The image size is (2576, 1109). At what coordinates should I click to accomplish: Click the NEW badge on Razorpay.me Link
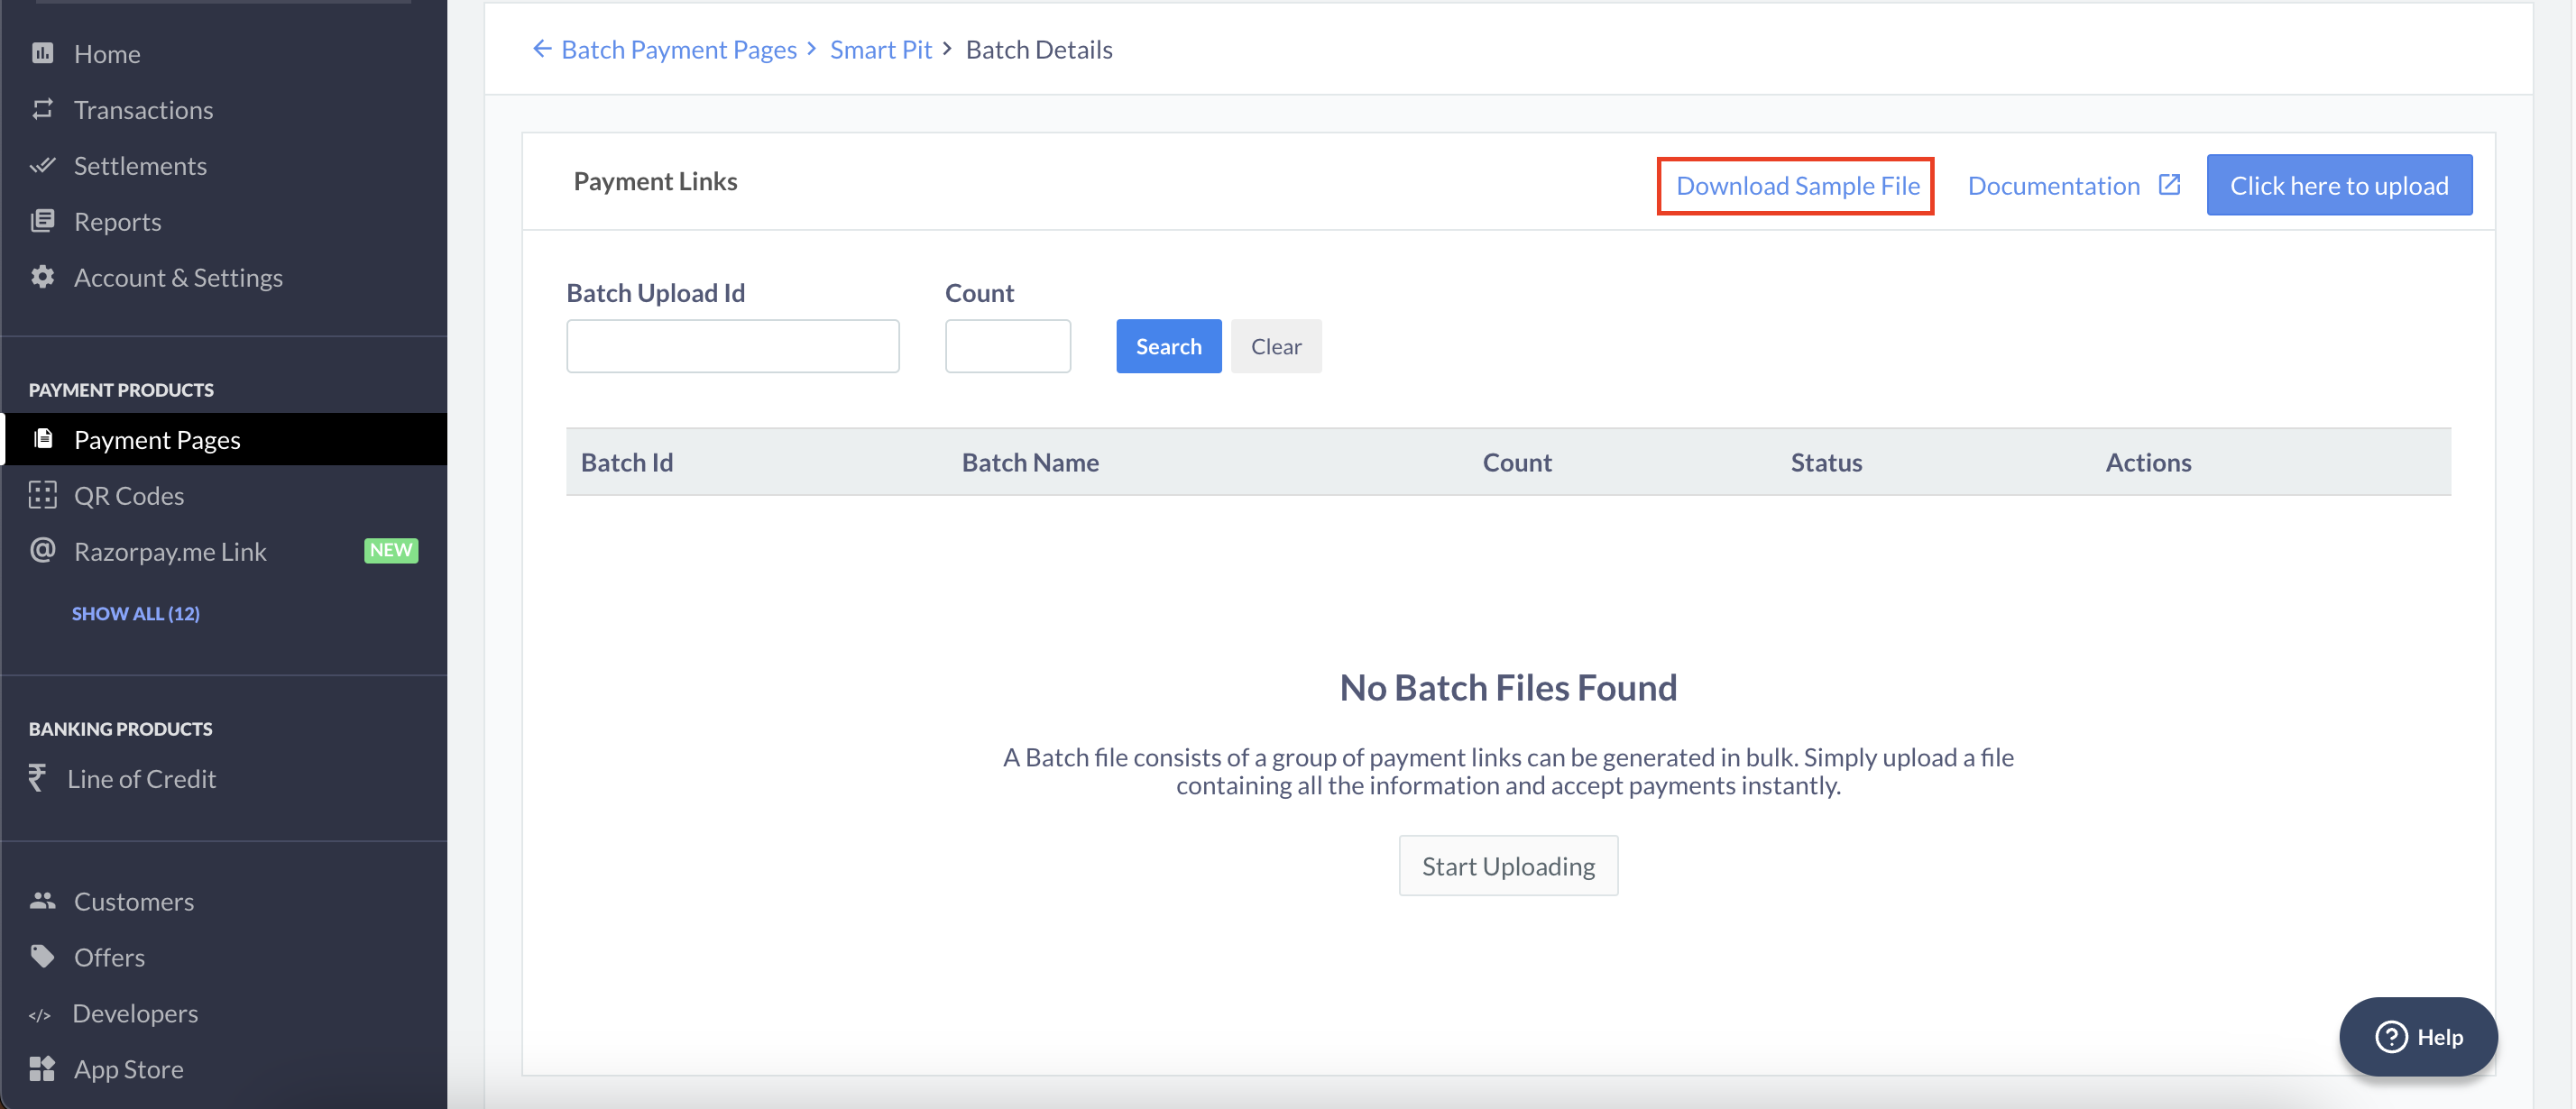(x=391, y=550)
